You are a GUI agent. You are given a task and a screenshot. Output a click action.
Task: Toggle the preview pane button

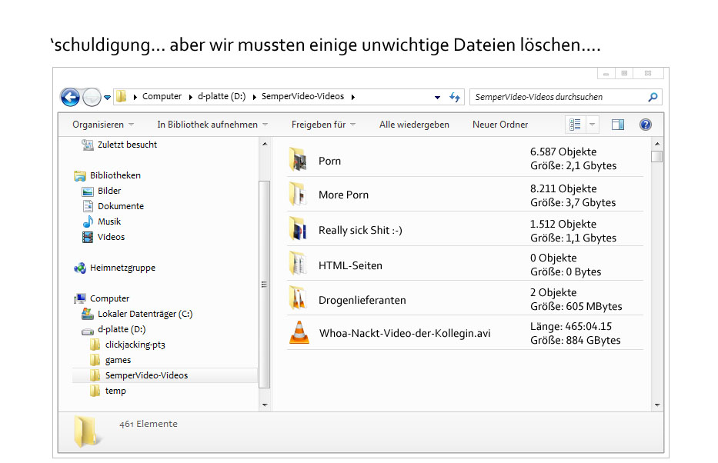[x=617, y=125]
